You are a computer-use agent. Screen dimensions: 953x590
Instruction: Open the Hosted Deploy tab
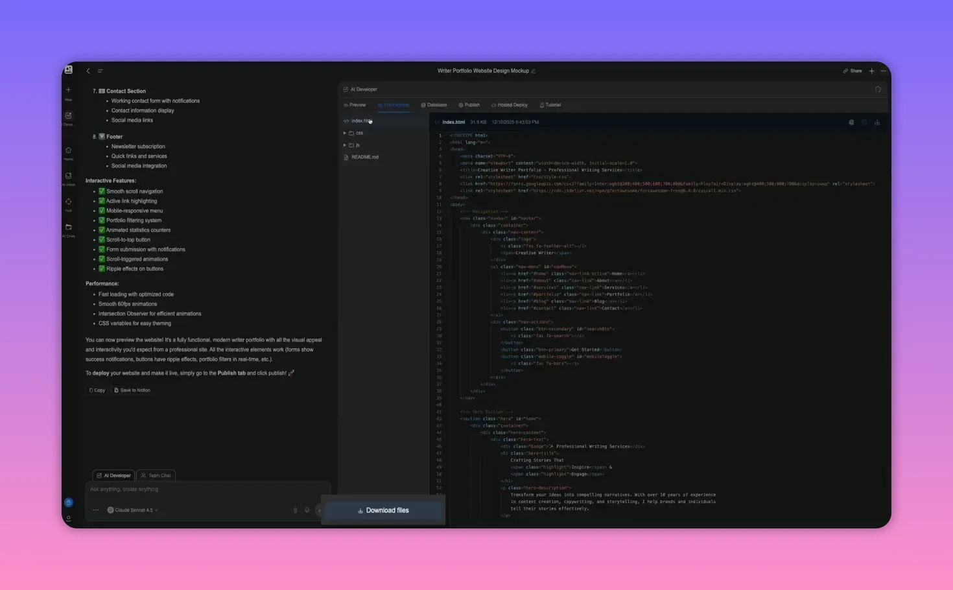point(510,105)
